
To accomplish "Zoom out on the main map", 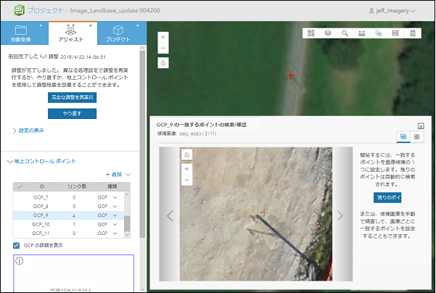I will (x=163, y=48).
